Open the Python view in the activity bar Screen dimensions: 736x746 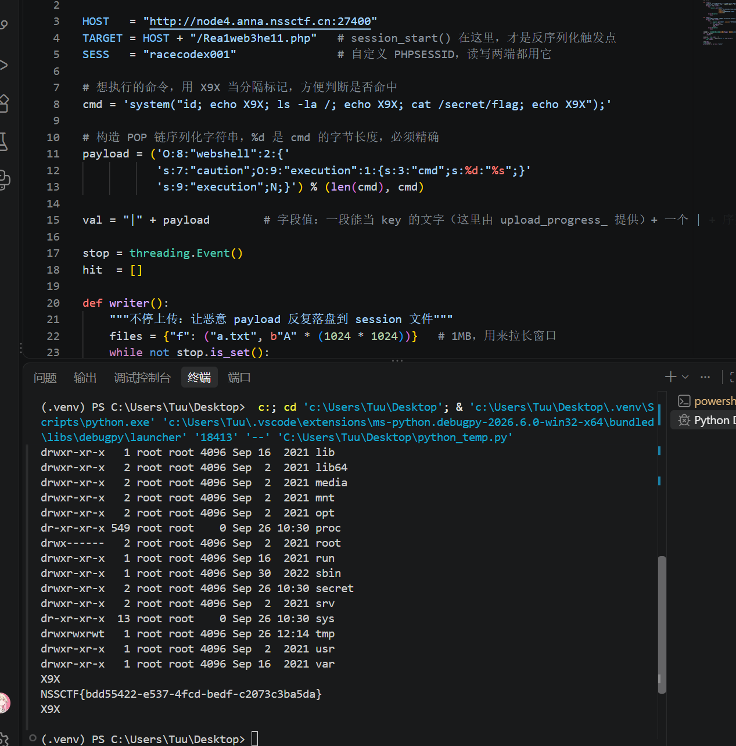pos(3,180)
